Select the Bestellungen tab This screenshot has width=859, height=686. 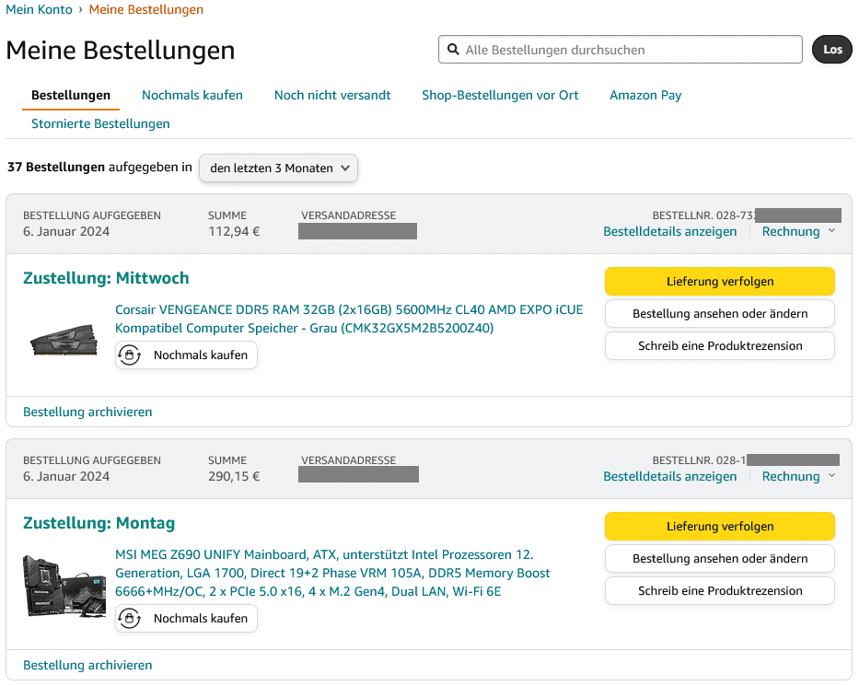[71, 96]
